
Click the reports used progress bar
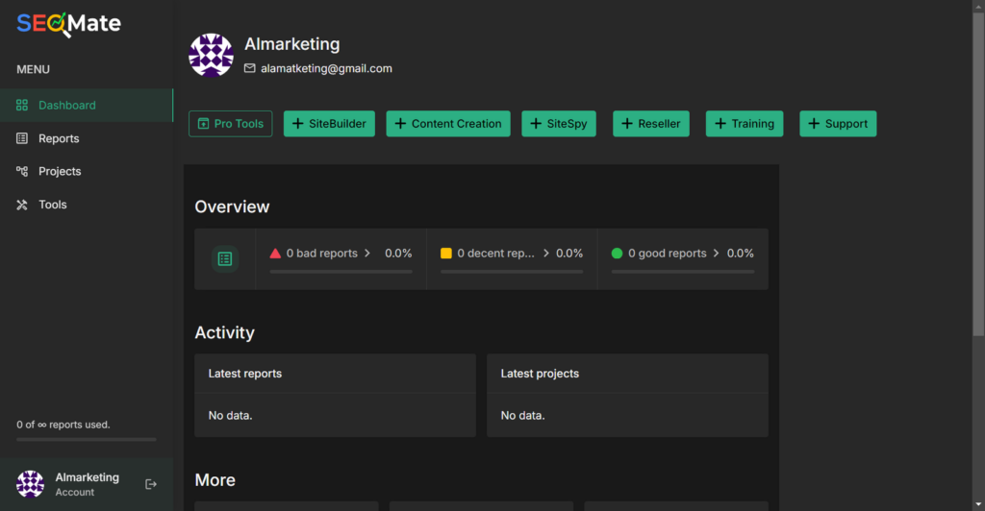(x=87, y=440)
